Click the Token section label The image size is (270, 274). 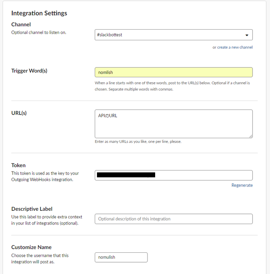click(x=19, y=165)
